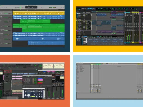
Task: Select the highlighted blue tool buttons in yellow-panel DAW
Action: coord(90,8)
